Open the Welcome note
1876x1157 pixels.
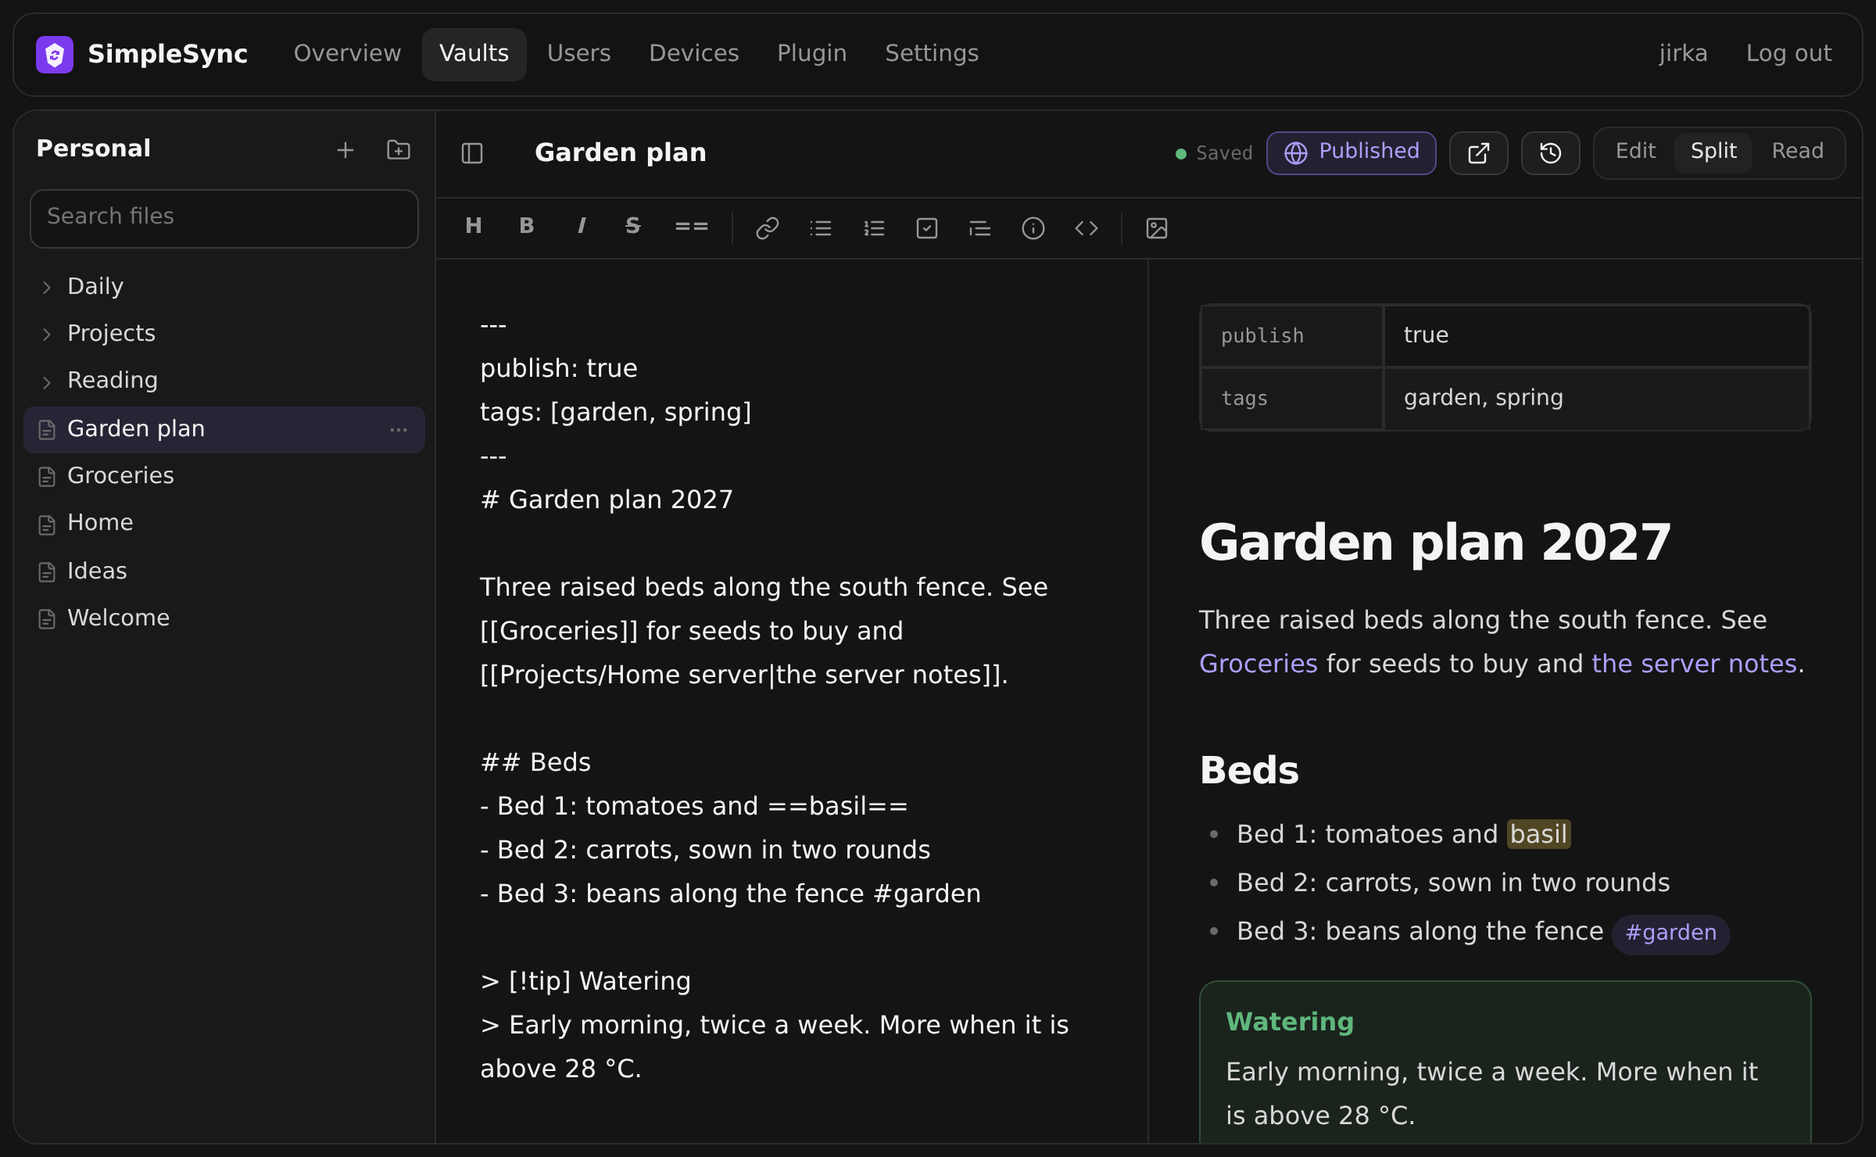pyautogui.click(x=224, y=618)
